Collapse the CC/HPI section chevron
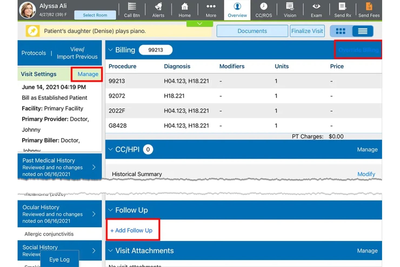400x267 pixels. pos(110,149)
